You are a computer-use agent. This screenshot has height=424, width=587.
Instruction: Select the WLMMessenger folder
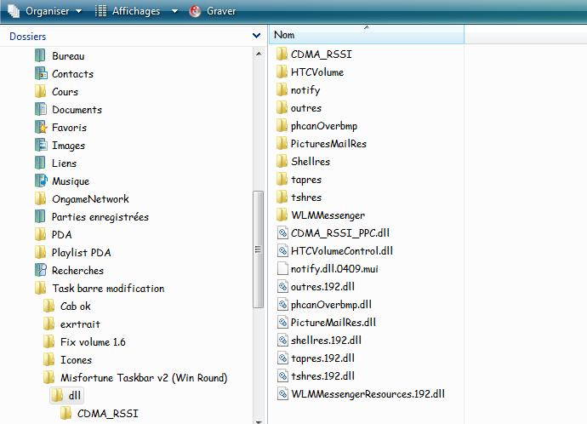tap(321, 215)
